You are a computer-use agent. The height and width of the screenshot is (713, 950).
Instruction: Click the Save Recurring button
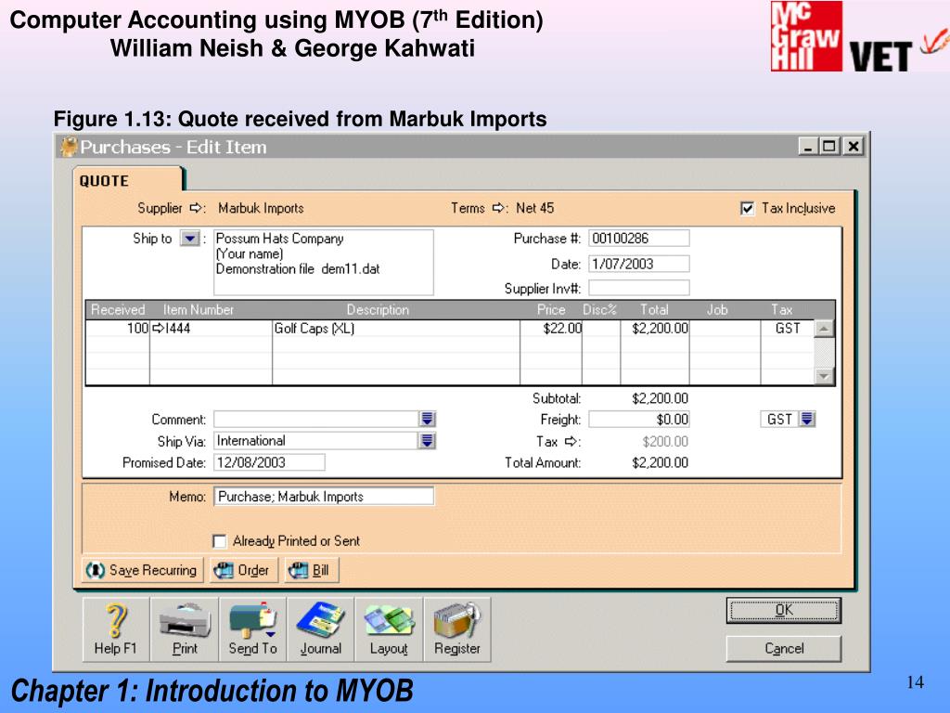click(142, 571)
